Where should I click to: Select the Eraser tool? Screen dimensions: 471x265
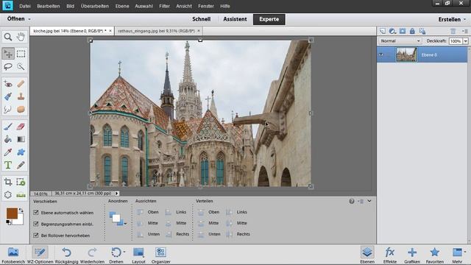[x=21, y=127]
